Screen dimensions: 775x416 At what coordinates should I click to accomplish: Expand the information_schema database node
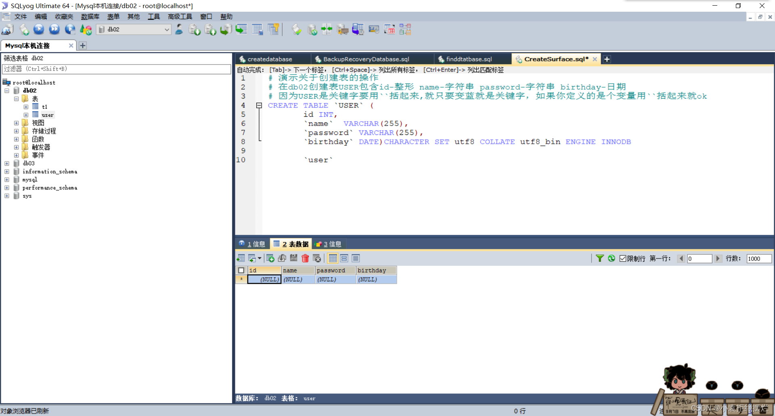(x=7, y=171)
